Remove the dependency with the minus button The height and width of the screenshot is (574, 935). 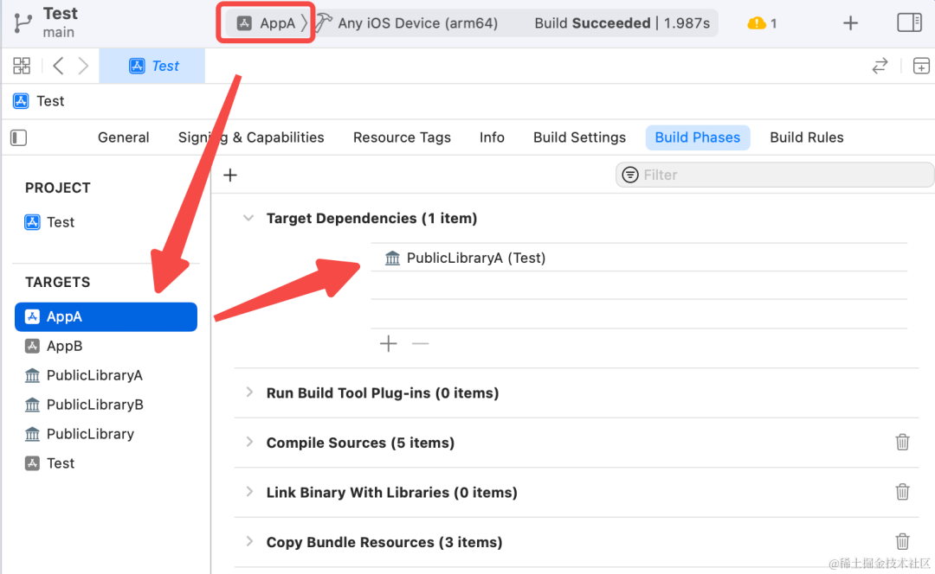pyautogui.click(x=421, y=343)
